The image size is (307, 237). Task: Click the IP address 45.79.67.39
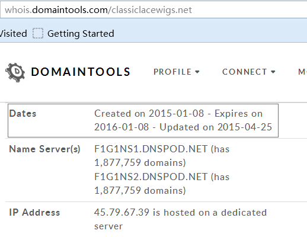point(121,213)
